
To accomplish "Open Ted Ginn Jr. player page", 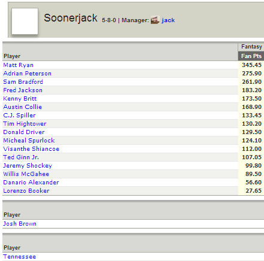I will point(21,157).
